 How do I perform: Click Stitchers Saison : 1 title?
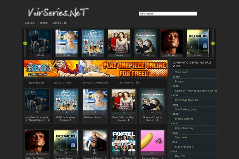click(95, 117)
